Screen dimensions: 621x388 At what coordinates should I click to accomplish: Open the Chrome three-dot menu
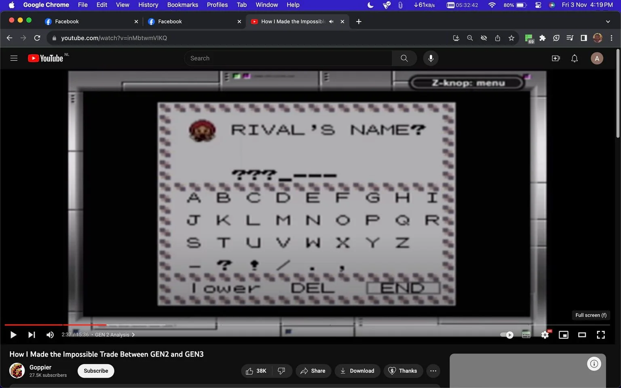pos(611,38)
